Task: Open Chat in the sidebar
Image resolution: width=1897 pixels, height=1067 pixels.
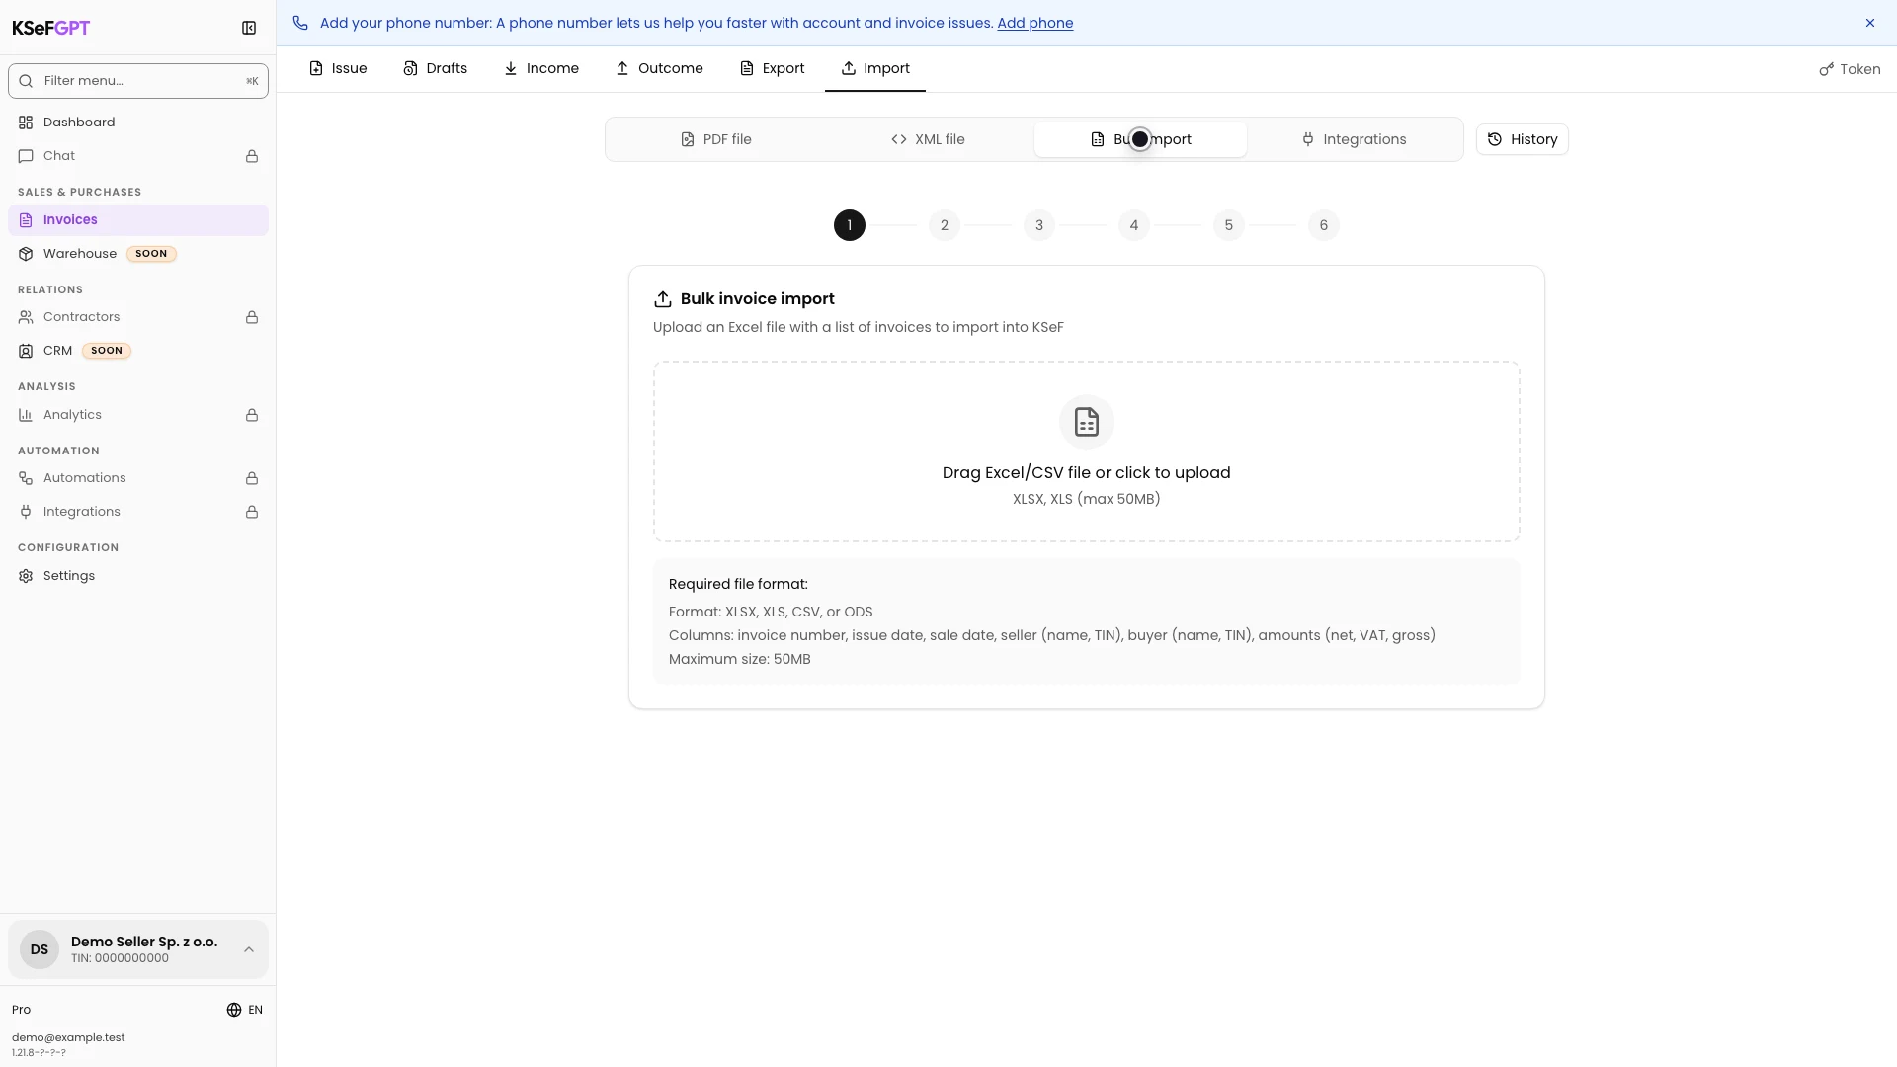Action: point(138,156)
